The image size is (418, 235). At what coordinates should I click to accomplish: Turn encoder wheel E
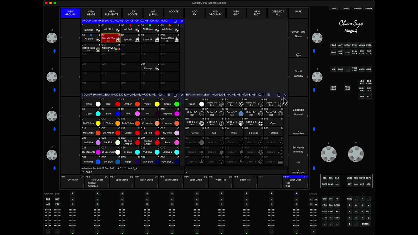[317, 38]
